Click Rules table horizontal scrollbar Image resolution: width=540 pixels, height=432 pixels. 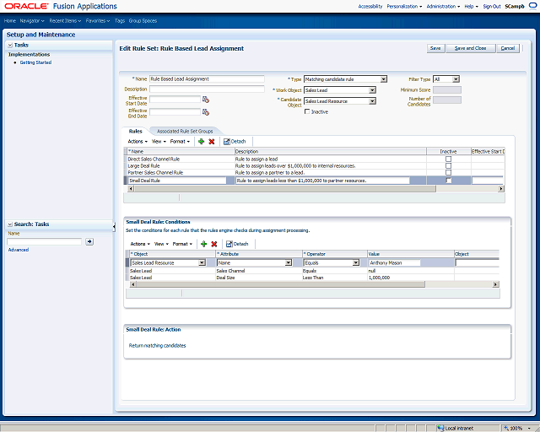(x=285, y=189)
